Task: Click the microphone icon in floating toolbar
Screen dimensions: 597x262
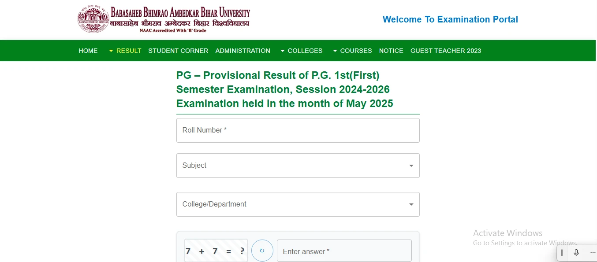Action: (576, 253)
